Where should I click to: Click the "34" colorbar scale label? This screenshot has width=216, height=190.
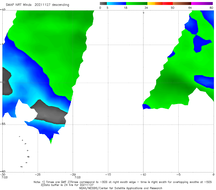pyautogui.click(x=146, y=8)
